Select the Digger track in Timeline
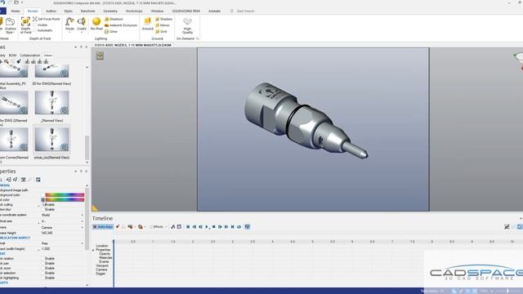The image size is (523, 294). (x=101, y=274)
